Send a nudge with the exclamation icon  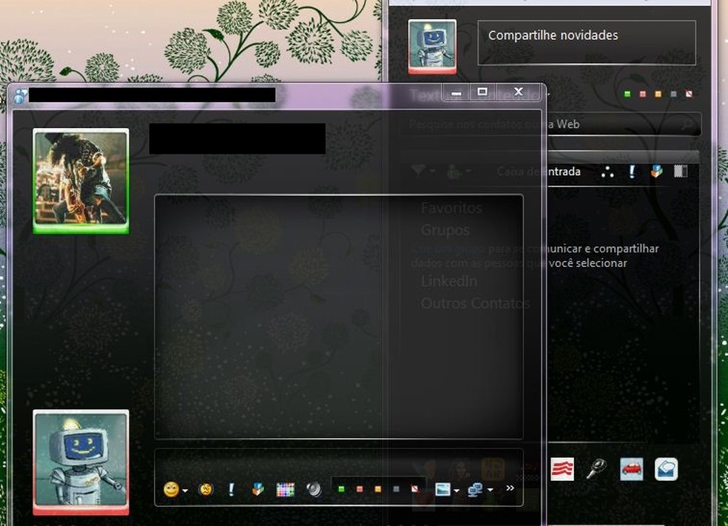[x=231, y=490]
